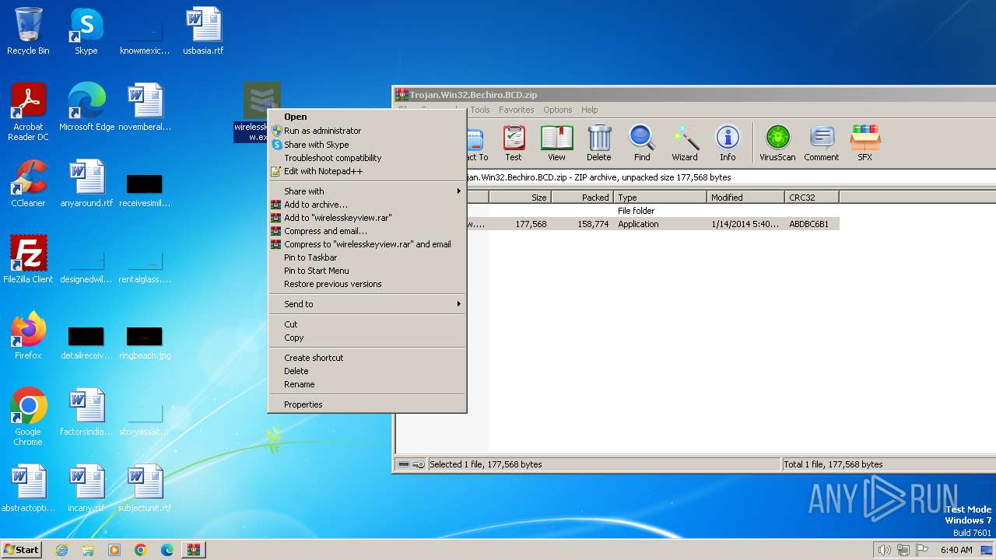The width and height of the screenshot is (996, 560).
Task: Click the ABDBC6B1 CRC32 value
Action: tap(808, 224)
